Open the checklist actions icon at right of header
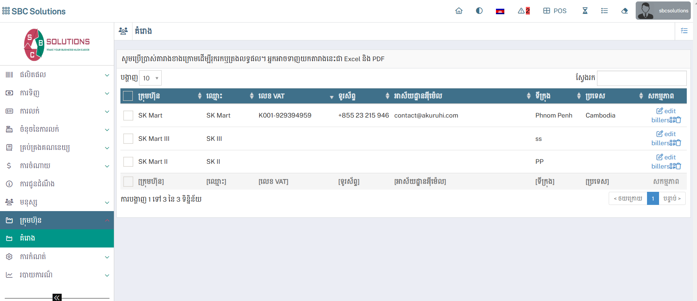The height and width of the screenshot is (301, 697). (x=684, y=31)
